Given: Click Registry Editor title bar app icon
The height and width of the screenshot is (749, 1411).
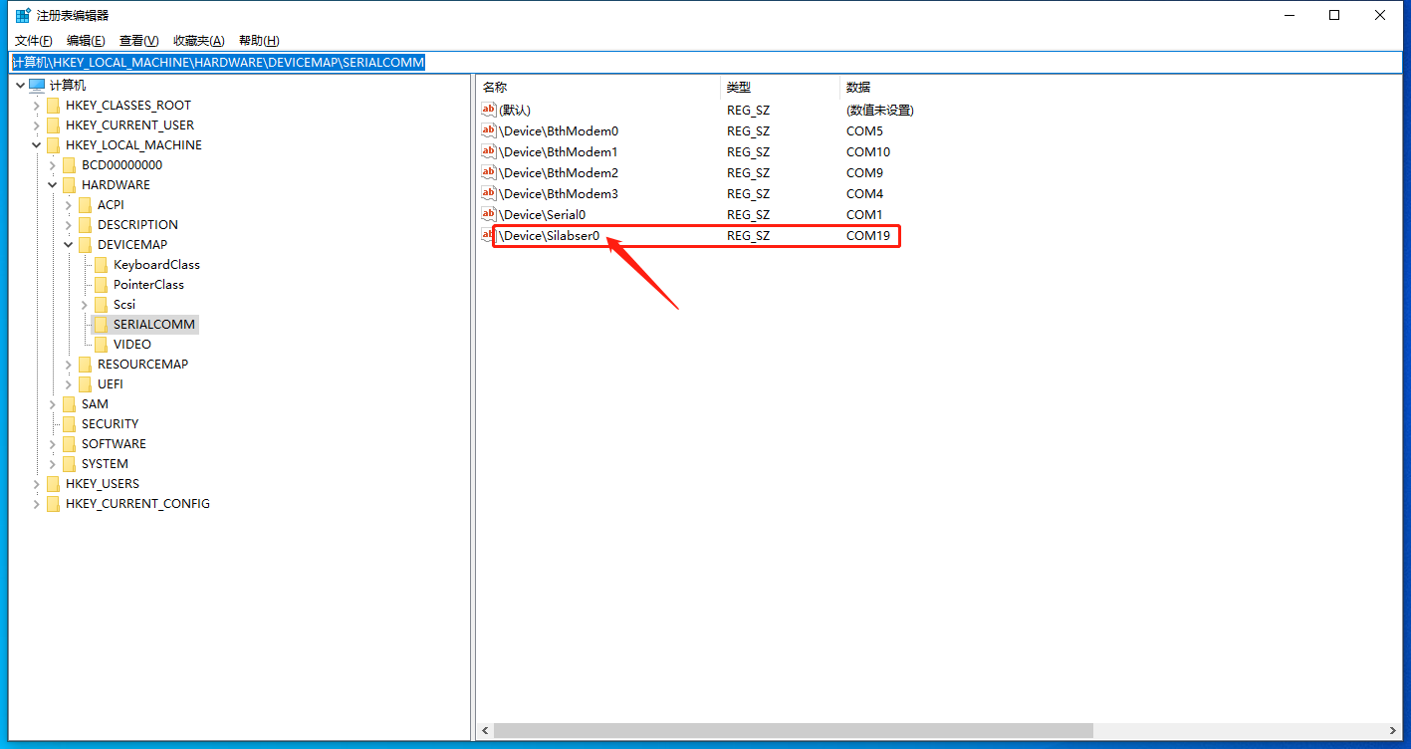Looking at the screenshot, I should click(x=23, y=15).
